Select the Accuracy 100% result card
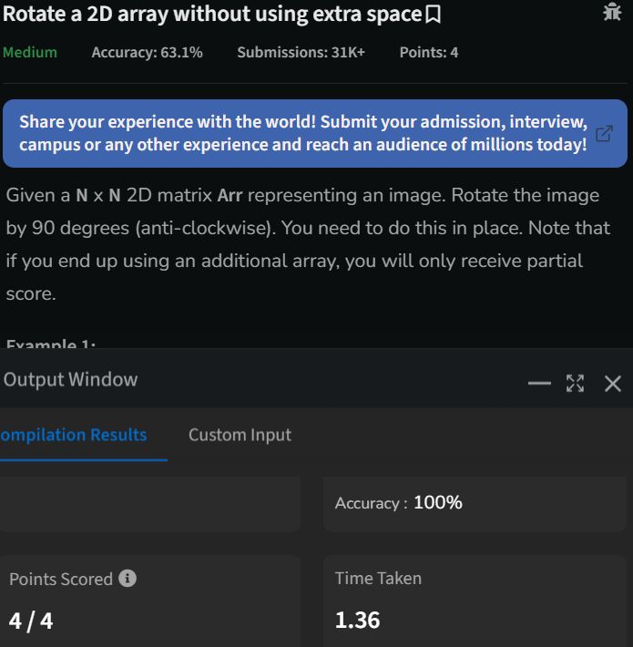Viewport: 633px width, 647px height. (x=474, y=503)
